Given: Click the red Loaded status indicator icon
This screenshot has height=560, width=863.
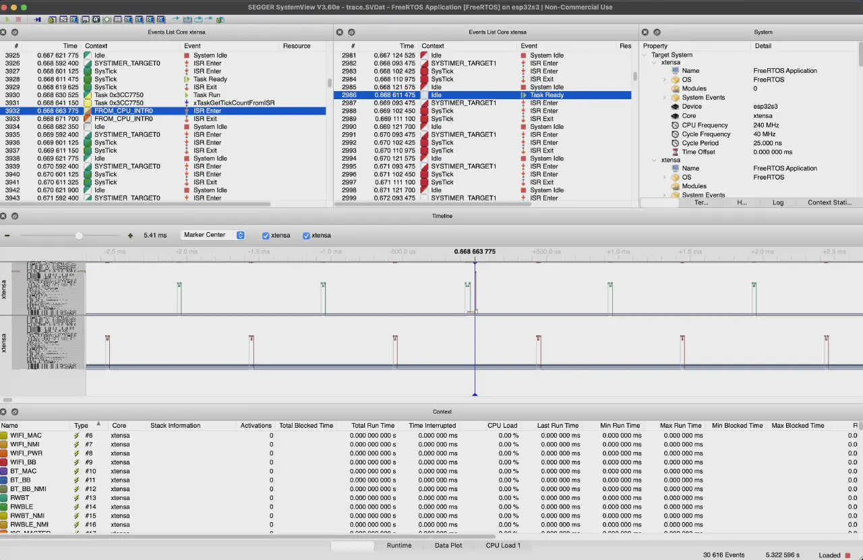Looking at the screenshot, I should point(847,555).
